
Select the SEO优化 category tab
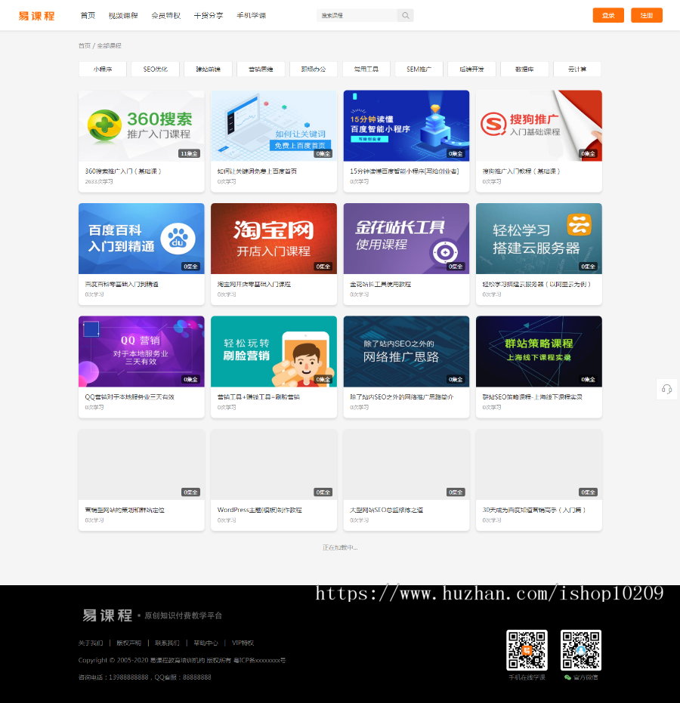155,69
